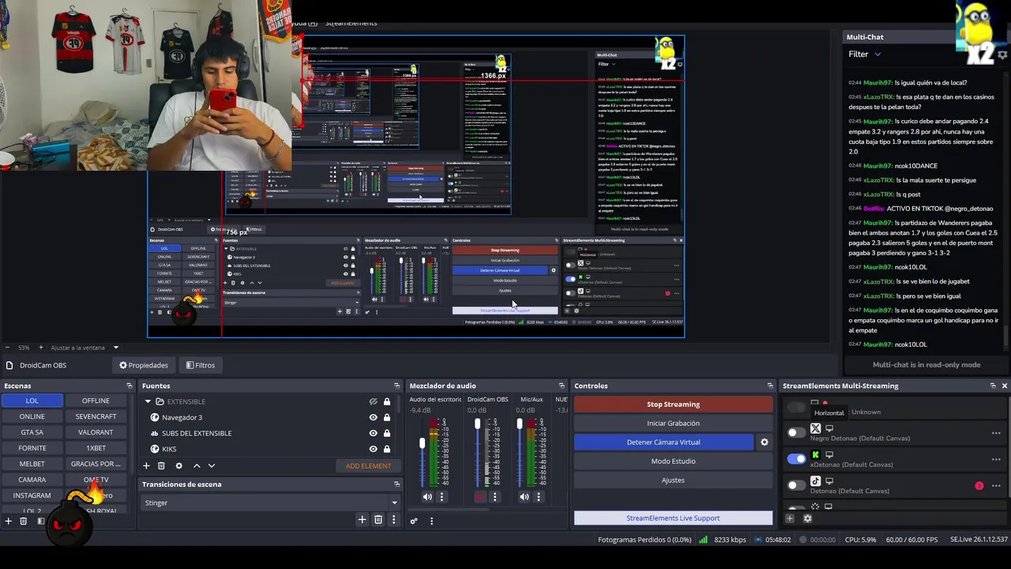Viewport: 1011px width, 569px height.
Task: Hide the KIKS source
Action: [373, 449]
